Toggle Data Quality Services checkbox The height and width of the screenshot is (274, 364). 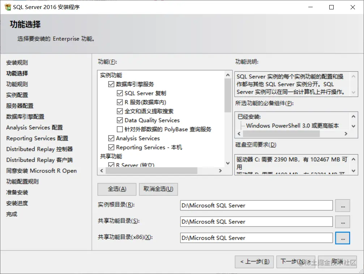120,120
